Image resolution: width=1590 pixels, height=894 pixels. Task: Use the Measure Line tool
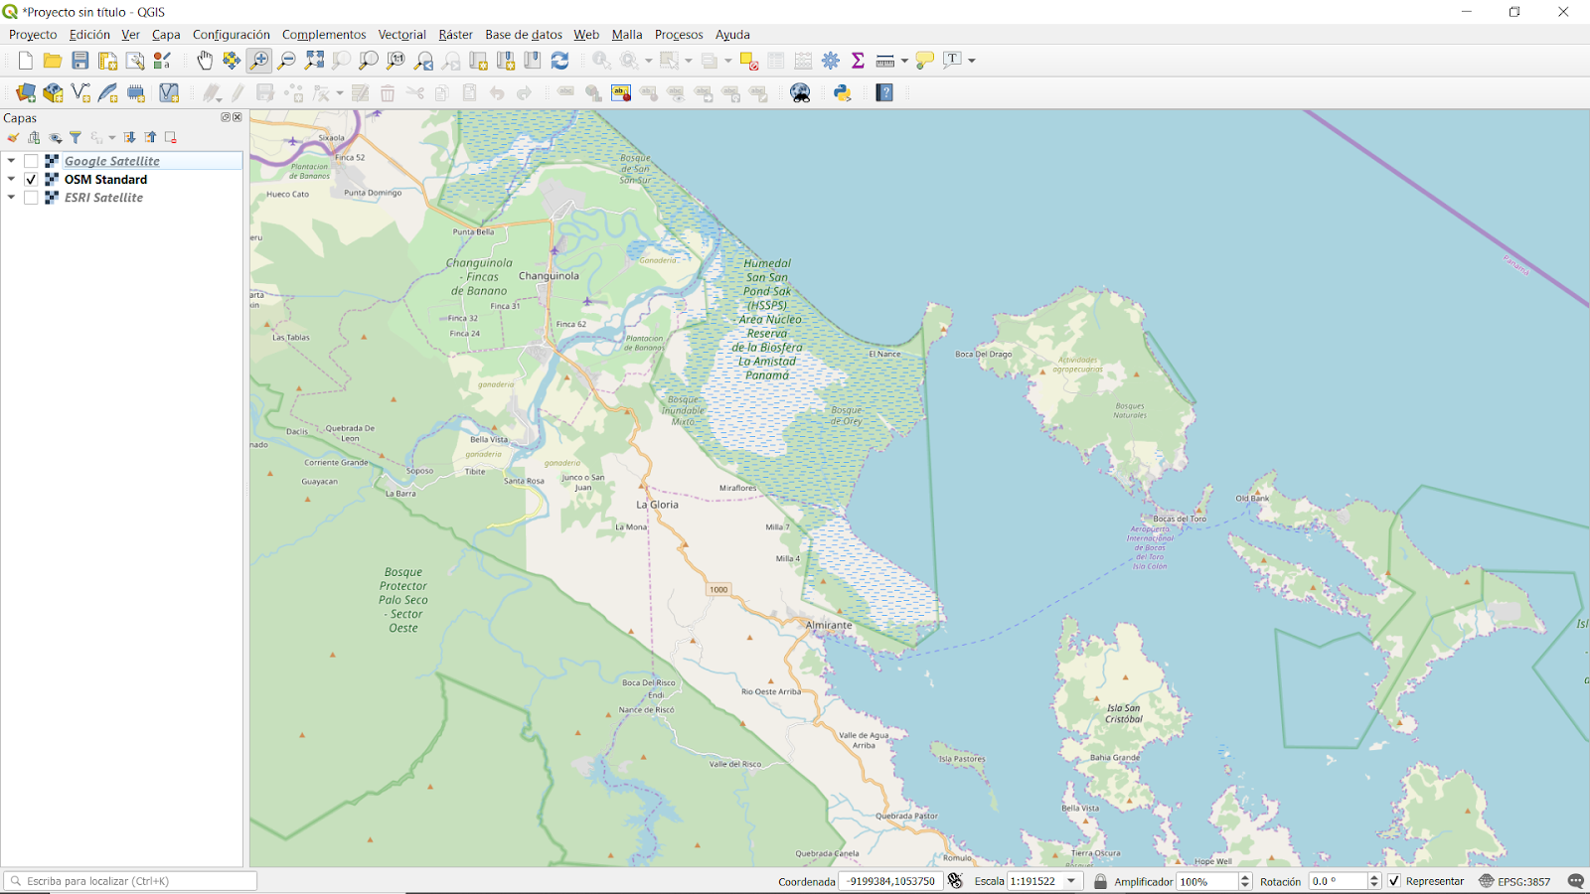(x=884, y=60)
